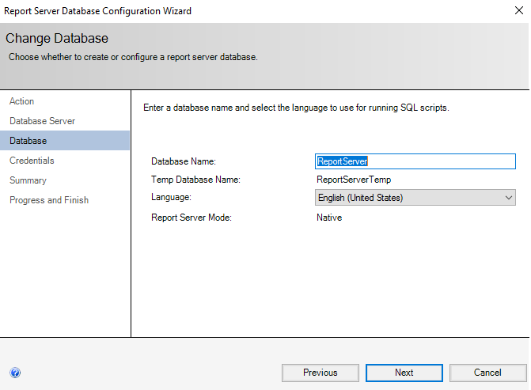Click the Native report server mode value
Screen dimensions: 531x390
(329, 218)
